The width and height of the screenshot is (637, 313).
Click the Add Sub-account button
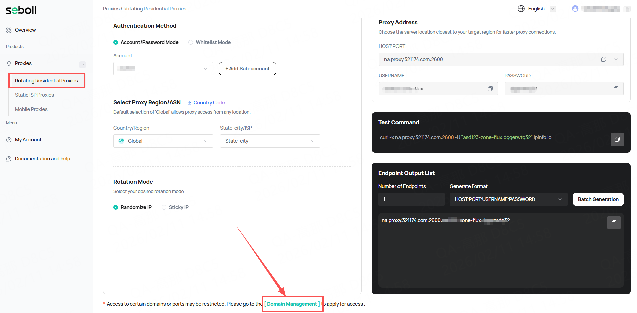point(247,69)
